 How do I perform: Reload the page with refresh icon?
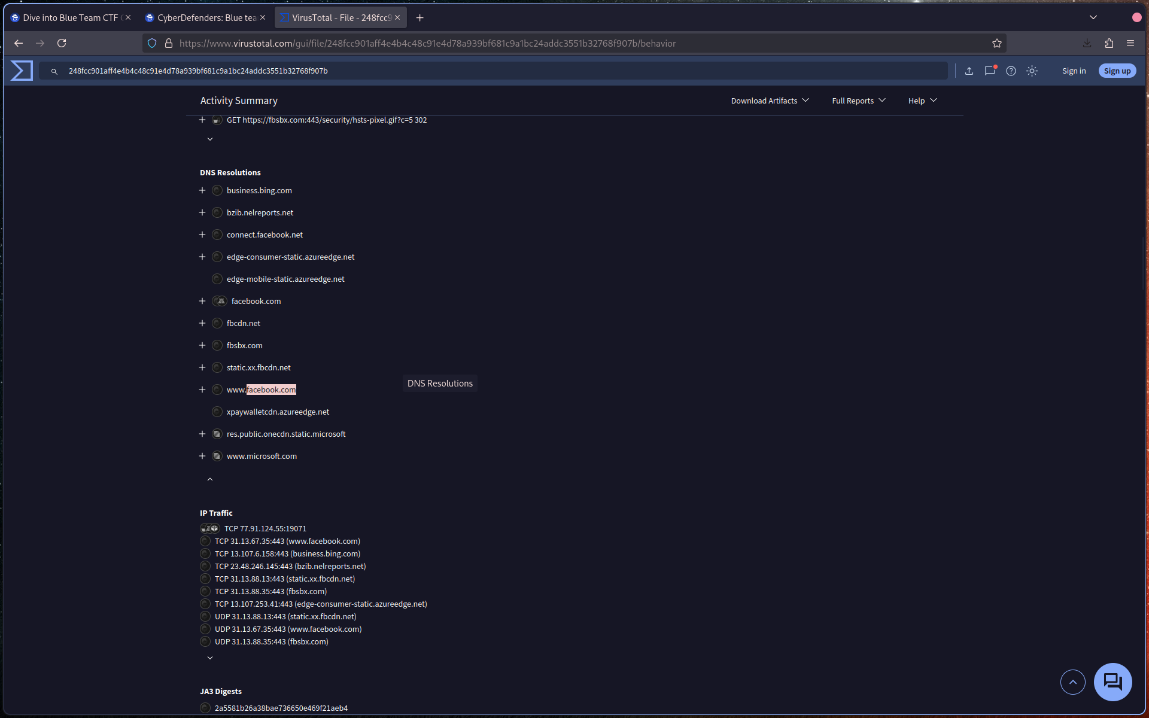pos(62,43)
